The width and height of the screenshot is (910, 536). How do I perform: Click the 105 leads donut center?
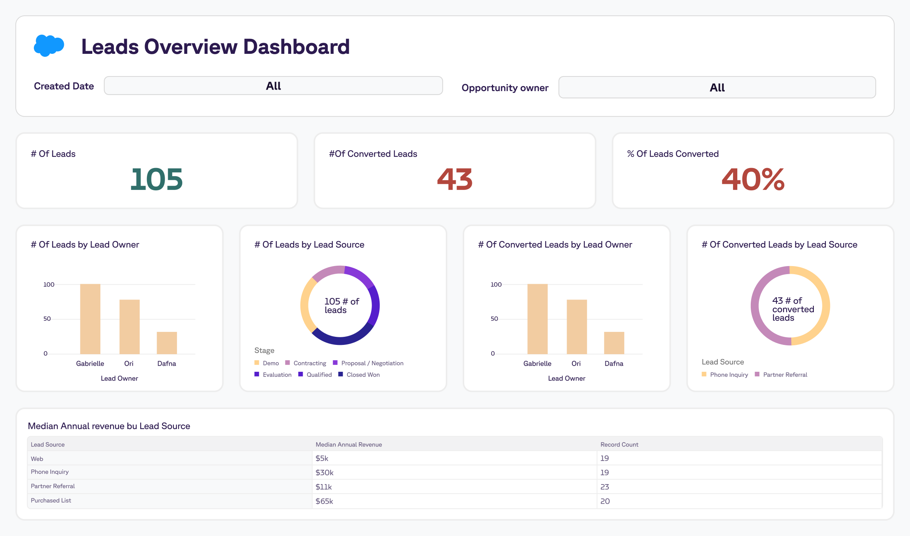point(340,305)
